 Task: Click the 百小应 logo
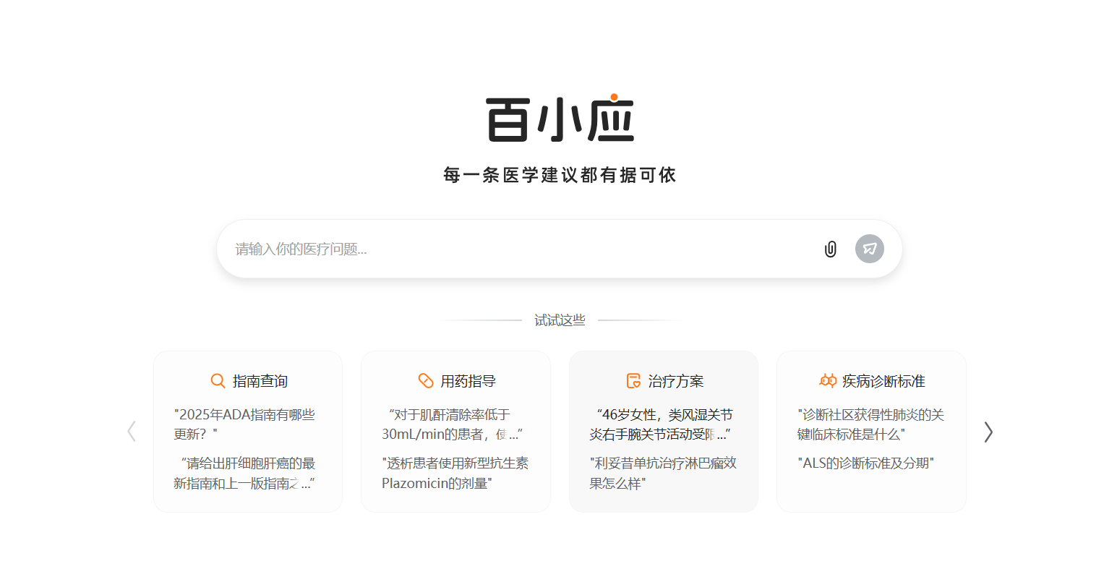coord(558,118)
